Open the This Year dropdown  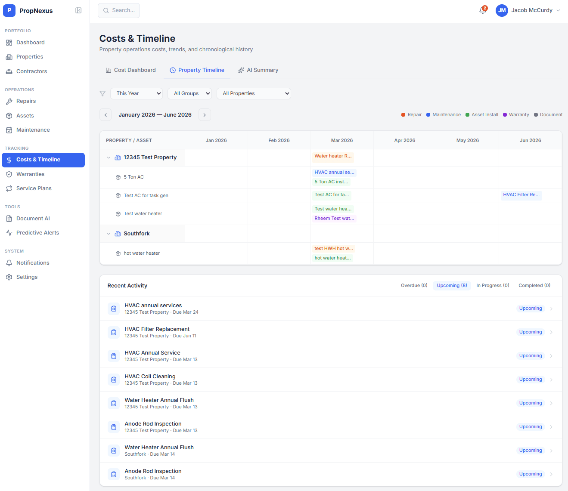tap(136, 93)
